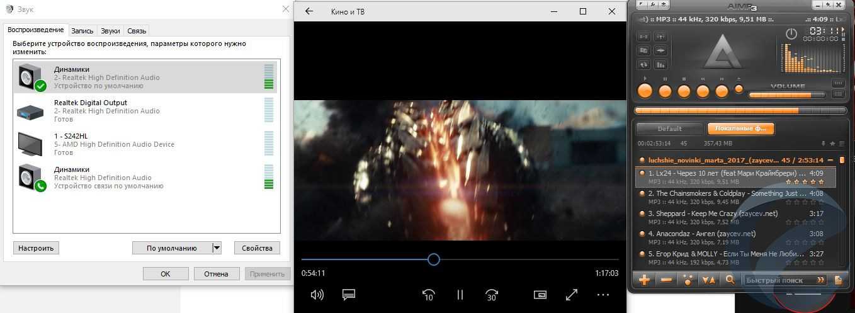Skip forward 30 seconds in the video
The height and width of the screenshot is (313, 855).
[492, 295]
